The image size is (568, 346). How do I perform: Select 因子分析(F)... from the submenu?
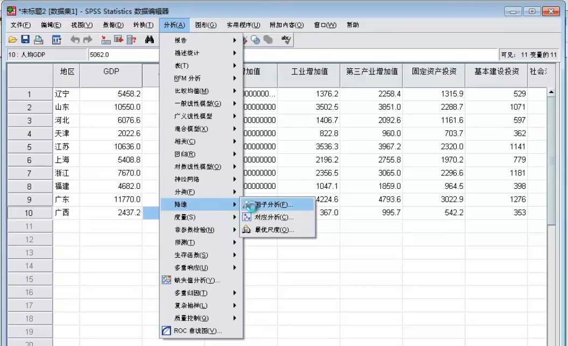click(277, 204)
